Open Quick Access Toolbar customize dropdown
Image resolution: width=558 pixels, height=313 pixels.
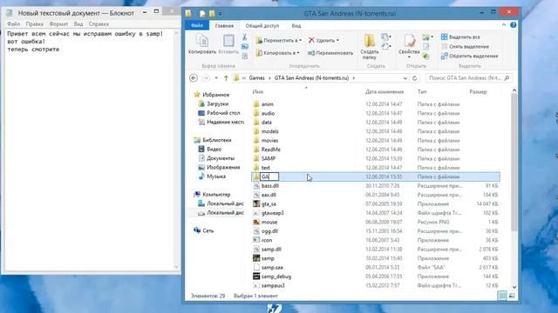pyautogui.click(x=221, y=14)
